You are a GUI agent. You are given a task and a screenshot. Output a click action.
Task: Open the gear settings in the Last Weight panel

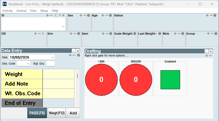(160, 34)
